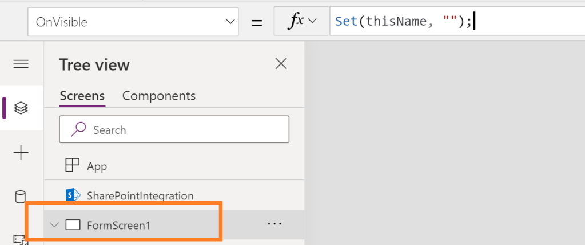The height and width of the screenshot is (245, 585).
Task: Switch to the Screens tab
Action: (x=82, y=96)
